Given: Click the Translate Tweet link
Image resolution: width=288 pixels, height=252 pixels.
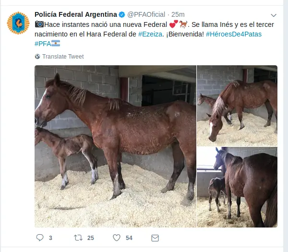Looking at the screenshot, I should 63,56.
